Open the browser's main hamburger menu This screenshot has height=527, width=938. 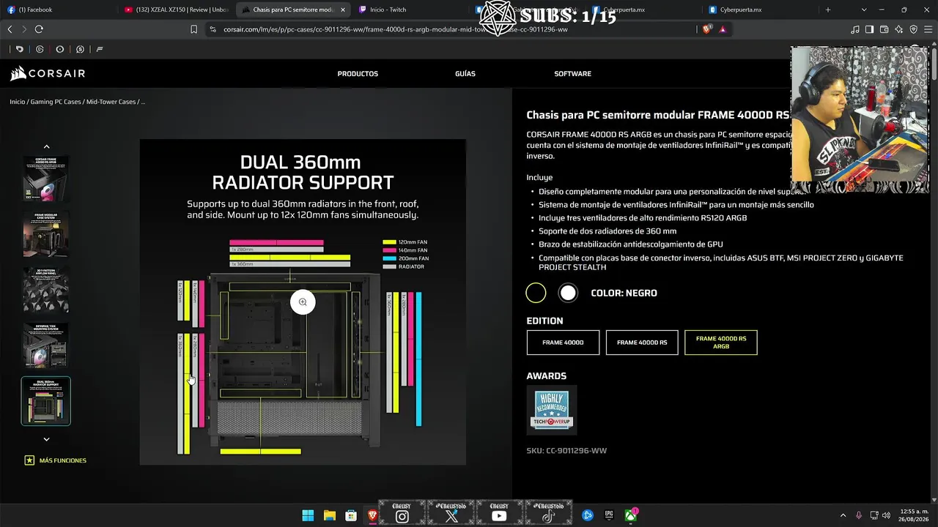[928, 29]
